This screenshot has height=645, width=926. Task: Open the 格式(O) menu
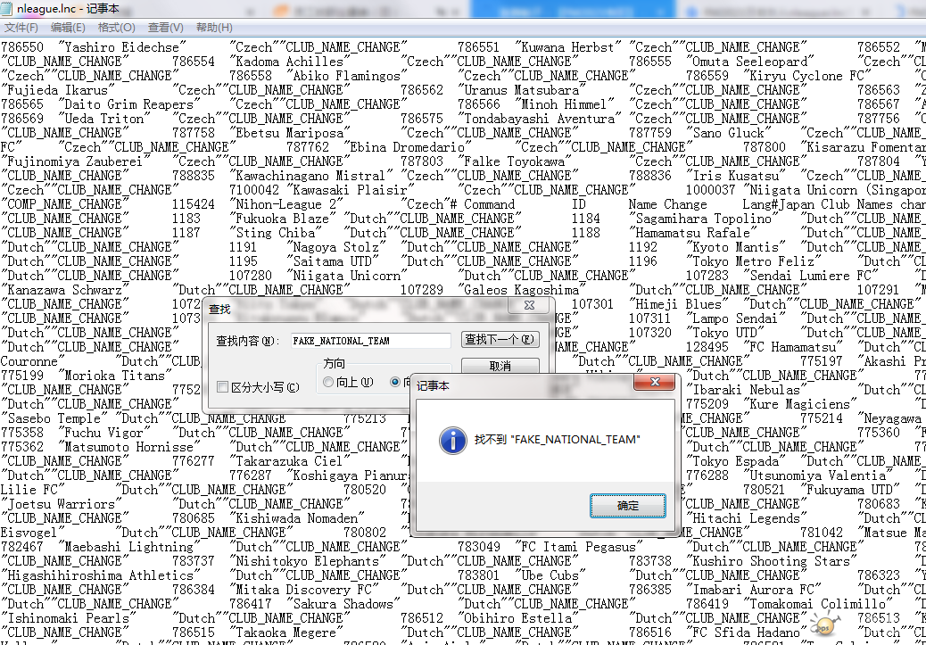tap(117, 28)
